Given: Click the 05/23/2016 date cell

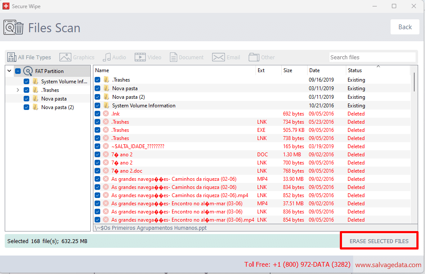Looking at the screenshot, I should [321, 122].
